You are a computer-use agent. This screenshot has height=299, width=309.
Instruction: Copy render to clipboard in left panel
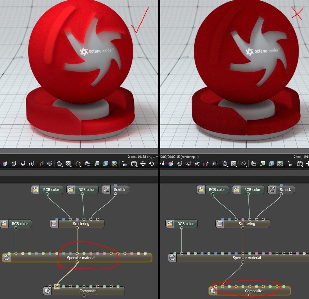[x=88, y=164]
